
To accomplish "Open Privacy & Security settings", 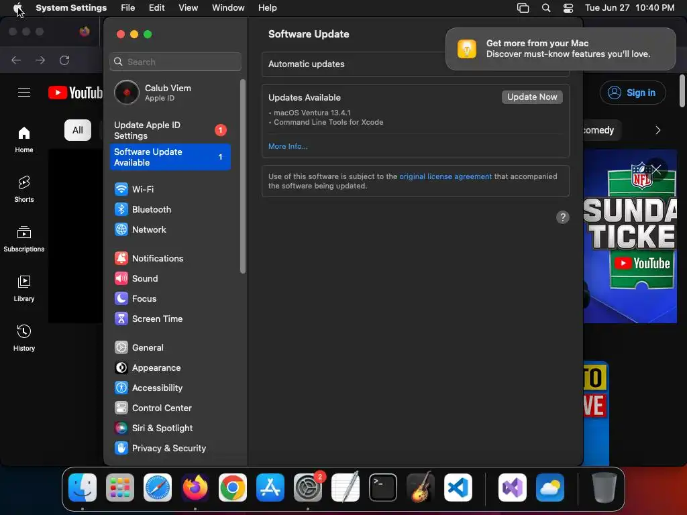I will 170,449.
